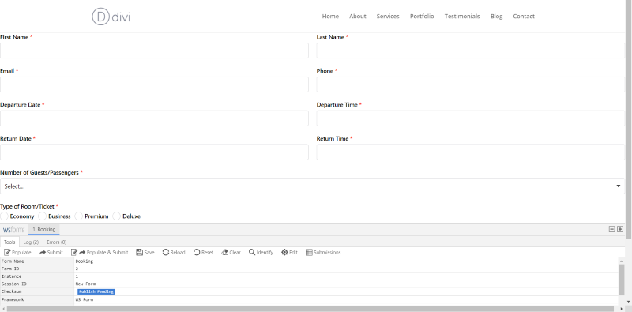Switch to the Tools tab
This screenshot has width=632, height=312.
(x=9, y=242)
